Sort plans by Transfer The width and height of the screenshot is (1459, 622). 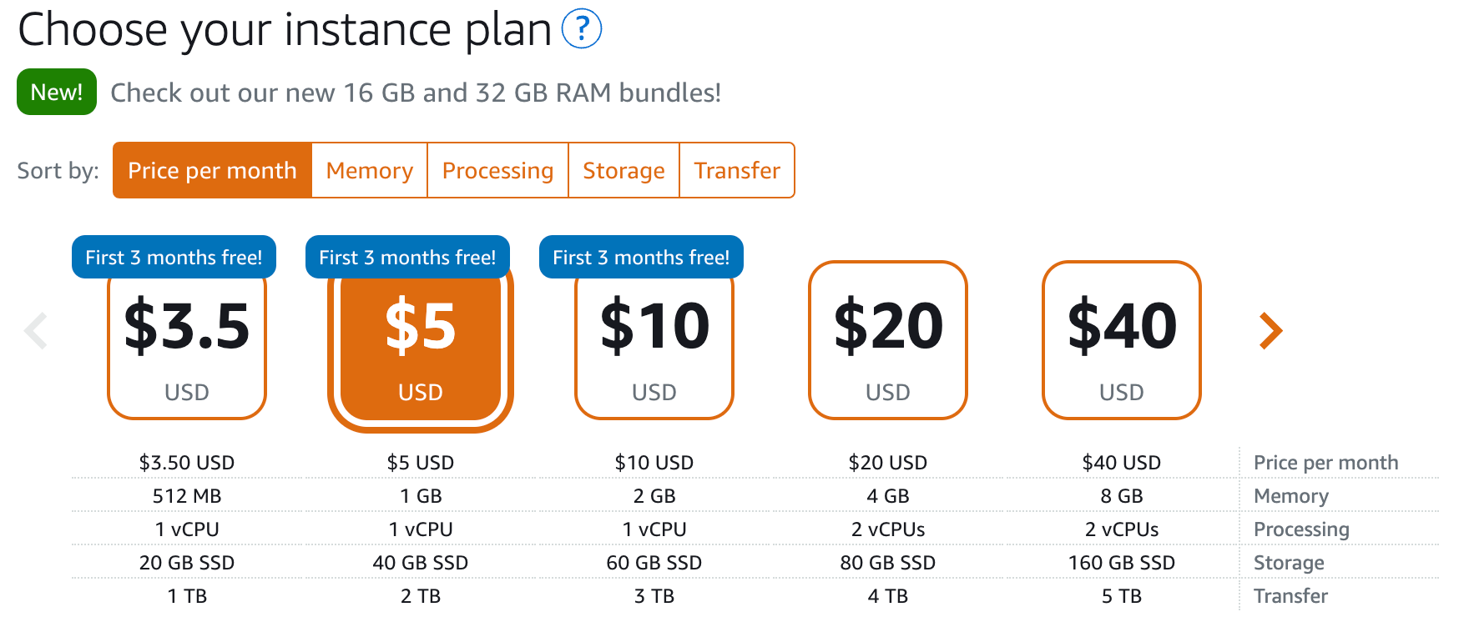(737, 170)
